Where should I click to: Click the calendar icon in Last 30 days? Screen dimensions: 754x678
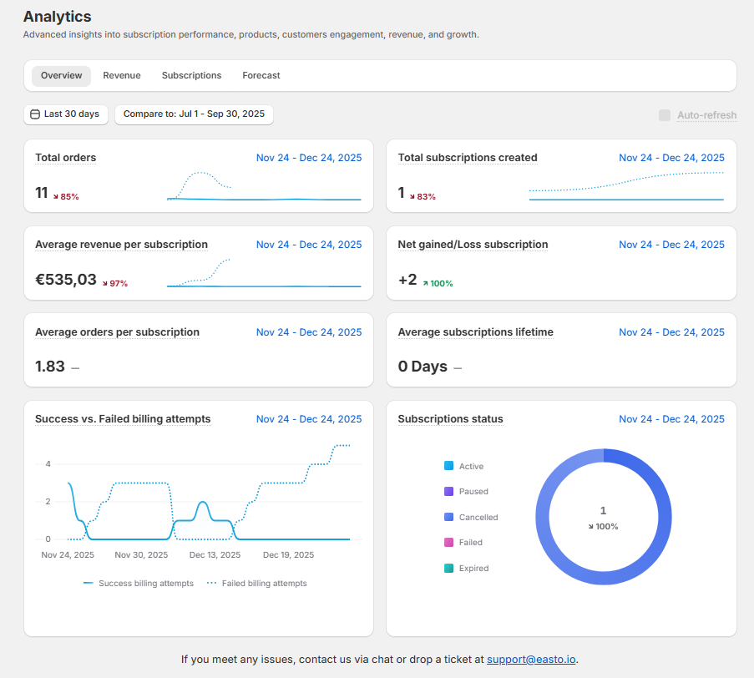(x=35, y=114)
